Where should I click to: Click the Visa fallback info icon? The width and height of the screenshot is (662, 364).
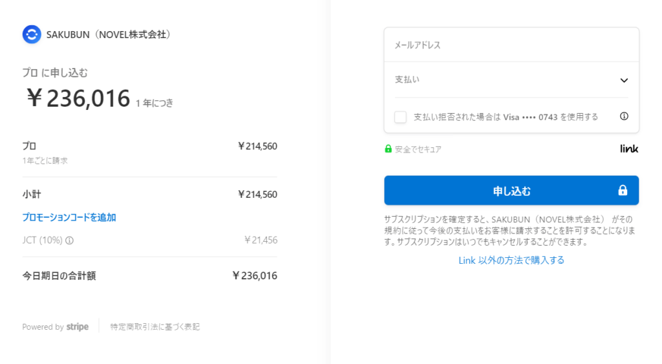tap(624, 116)
